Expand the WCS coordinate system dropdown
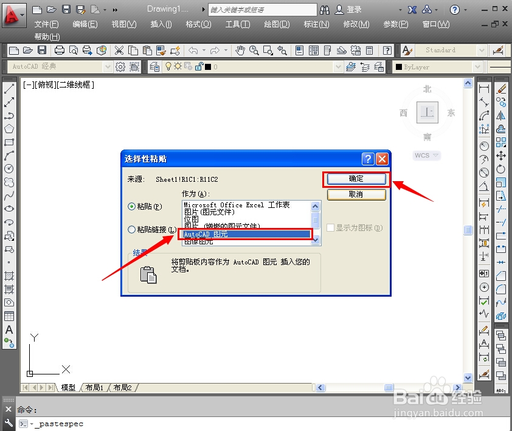This screenshot has height=431, width=512. pyautogui.click(x=435, y=156)
